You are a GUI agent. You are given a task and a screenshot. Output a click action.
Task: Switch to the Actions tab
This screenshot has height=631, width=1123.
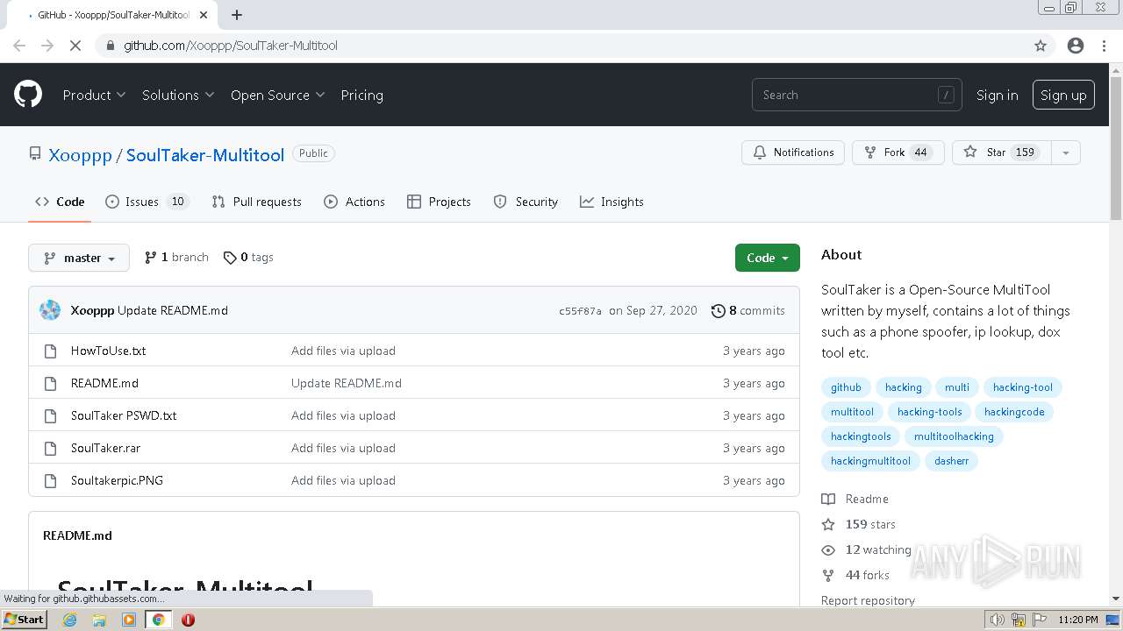pyautogui.click(x=354, y=202)
